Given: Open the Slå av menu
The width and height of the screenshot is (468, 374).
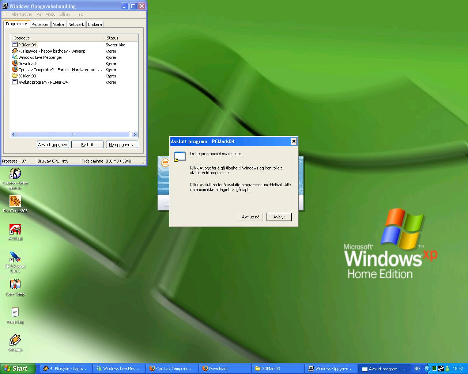Looking at the screenshot, I should coord(65,14).
